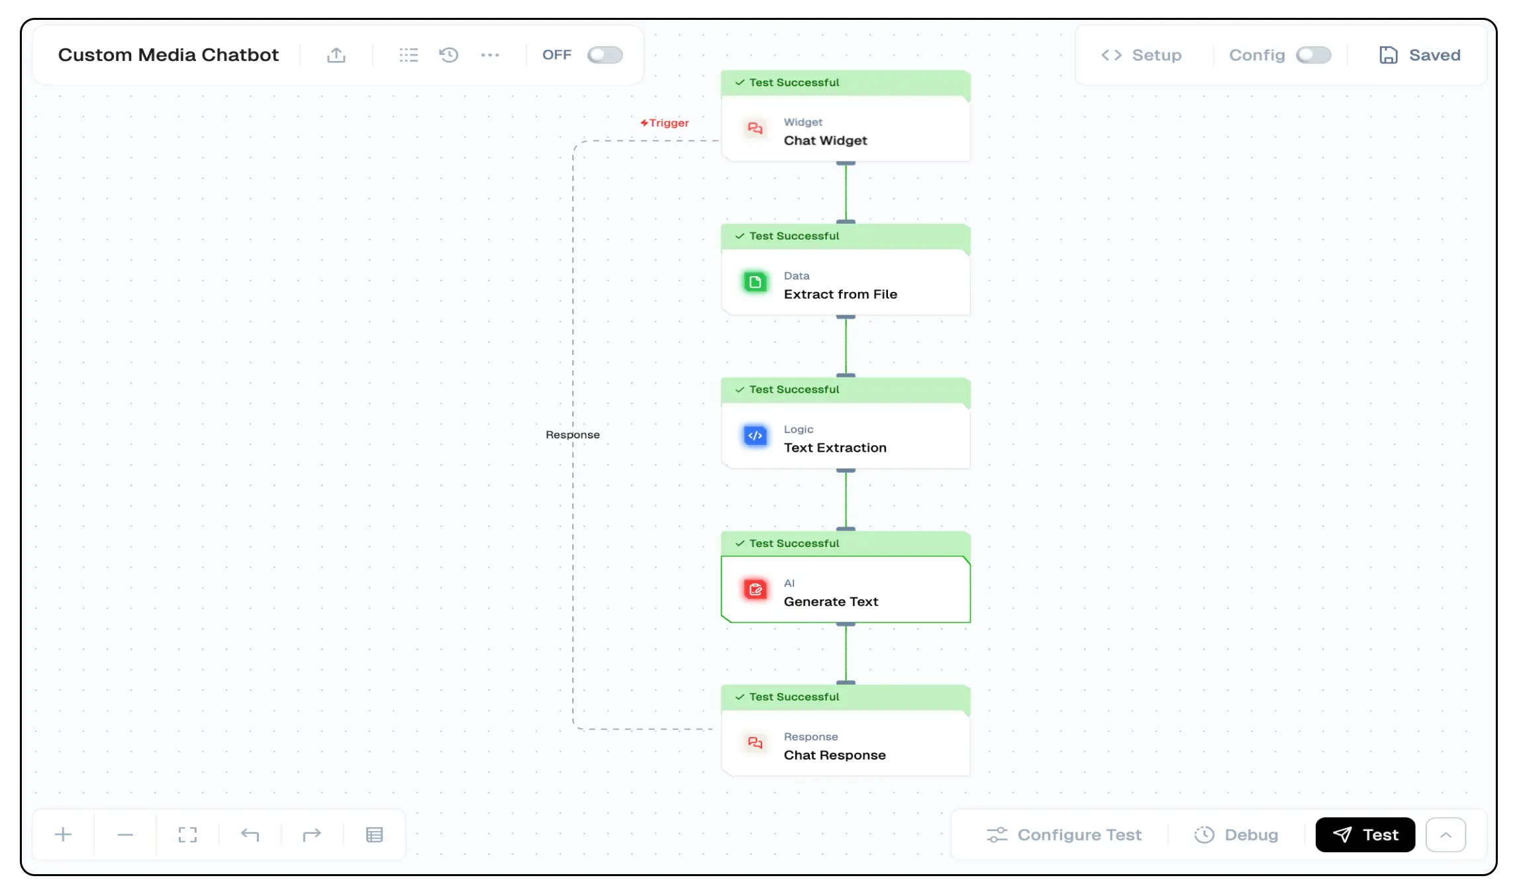The height and width of the screenshot is (894, 1517).
Task: Select the Extract from File data icon
Action: 756,282
